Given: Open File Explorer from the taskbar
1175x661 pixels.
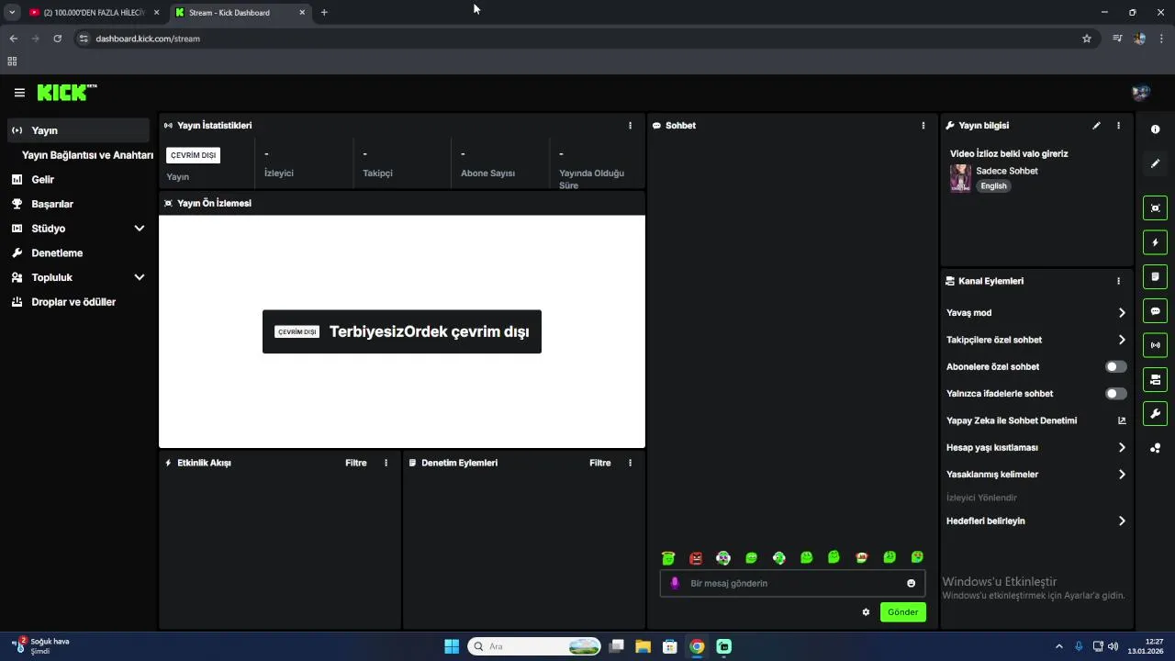Looking at the screenshot, I should pyautogui.click(x=643, y=646).
